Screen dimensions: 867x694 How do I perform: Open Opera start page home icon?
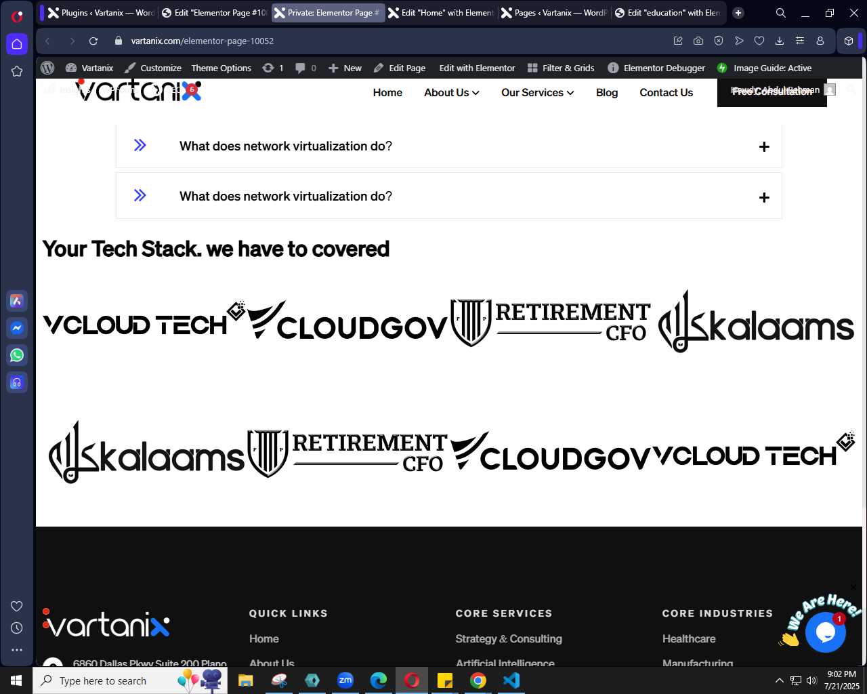[17, 44]
